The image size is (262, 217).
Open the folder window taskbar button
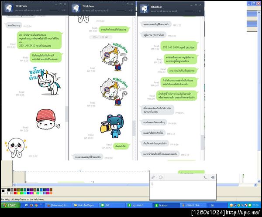(85, 205)
